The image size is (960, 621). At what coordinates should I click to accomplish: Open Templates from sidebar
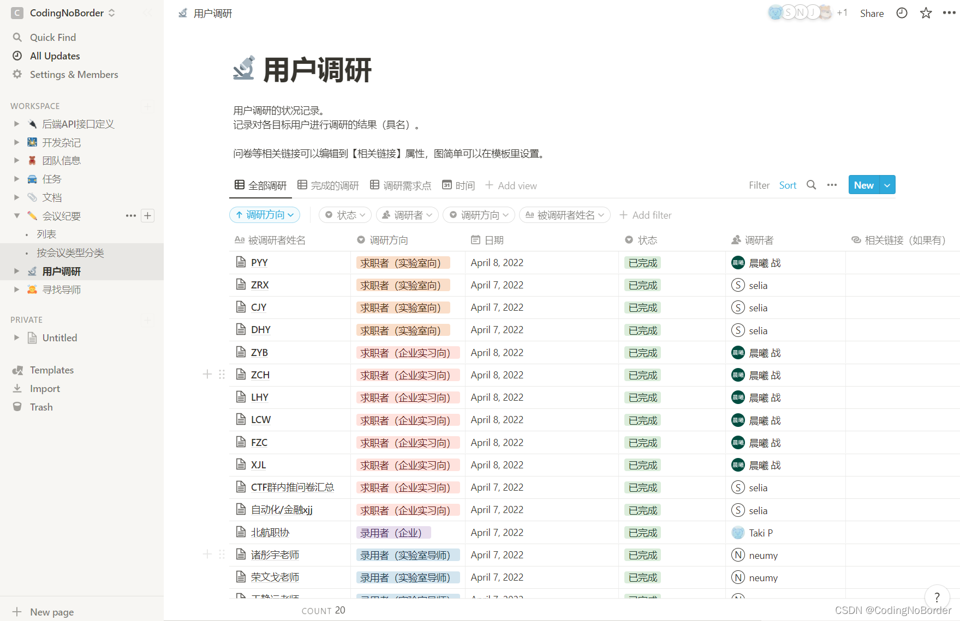coord(51,370)
